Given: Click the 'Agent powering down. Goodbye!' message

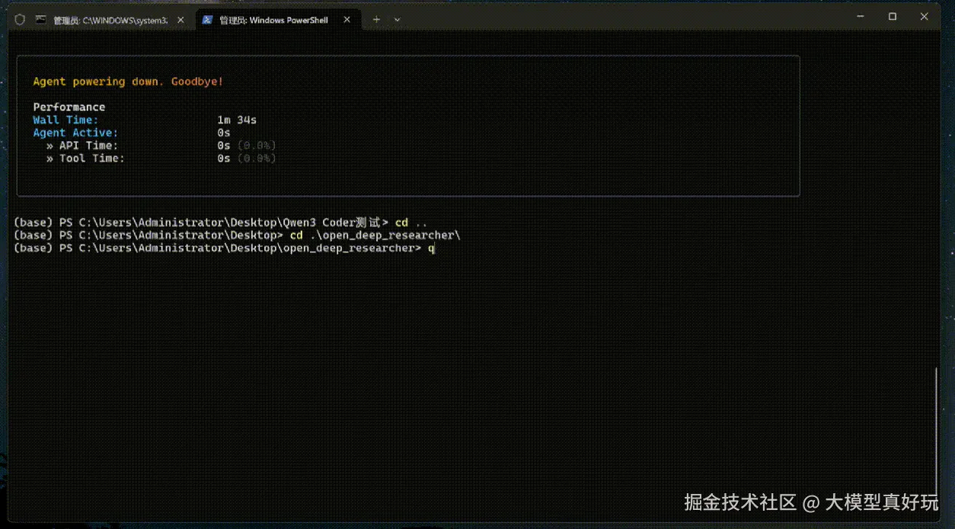Looking at the screenshot, I should tap(127, 81).
